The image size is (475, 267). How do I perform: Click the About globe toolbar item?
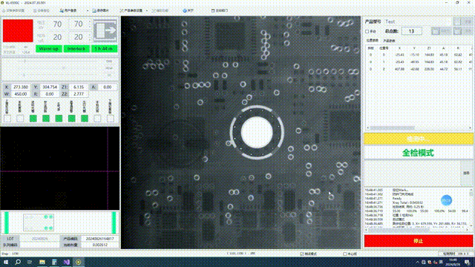pyautogui.click(x=188, y=10)
